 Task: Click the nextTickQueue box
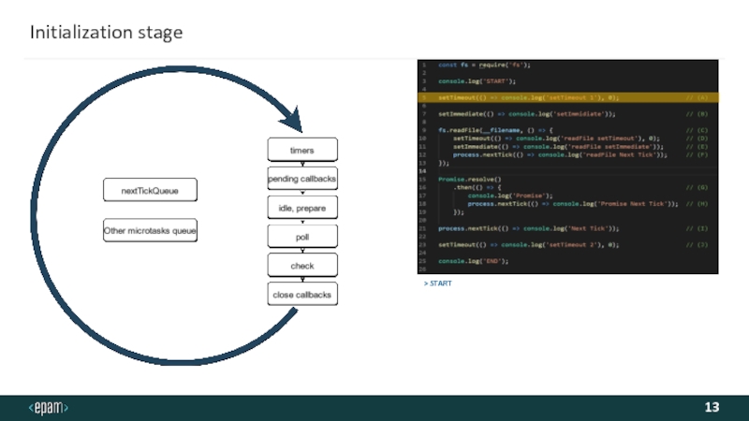coord(150,191)
